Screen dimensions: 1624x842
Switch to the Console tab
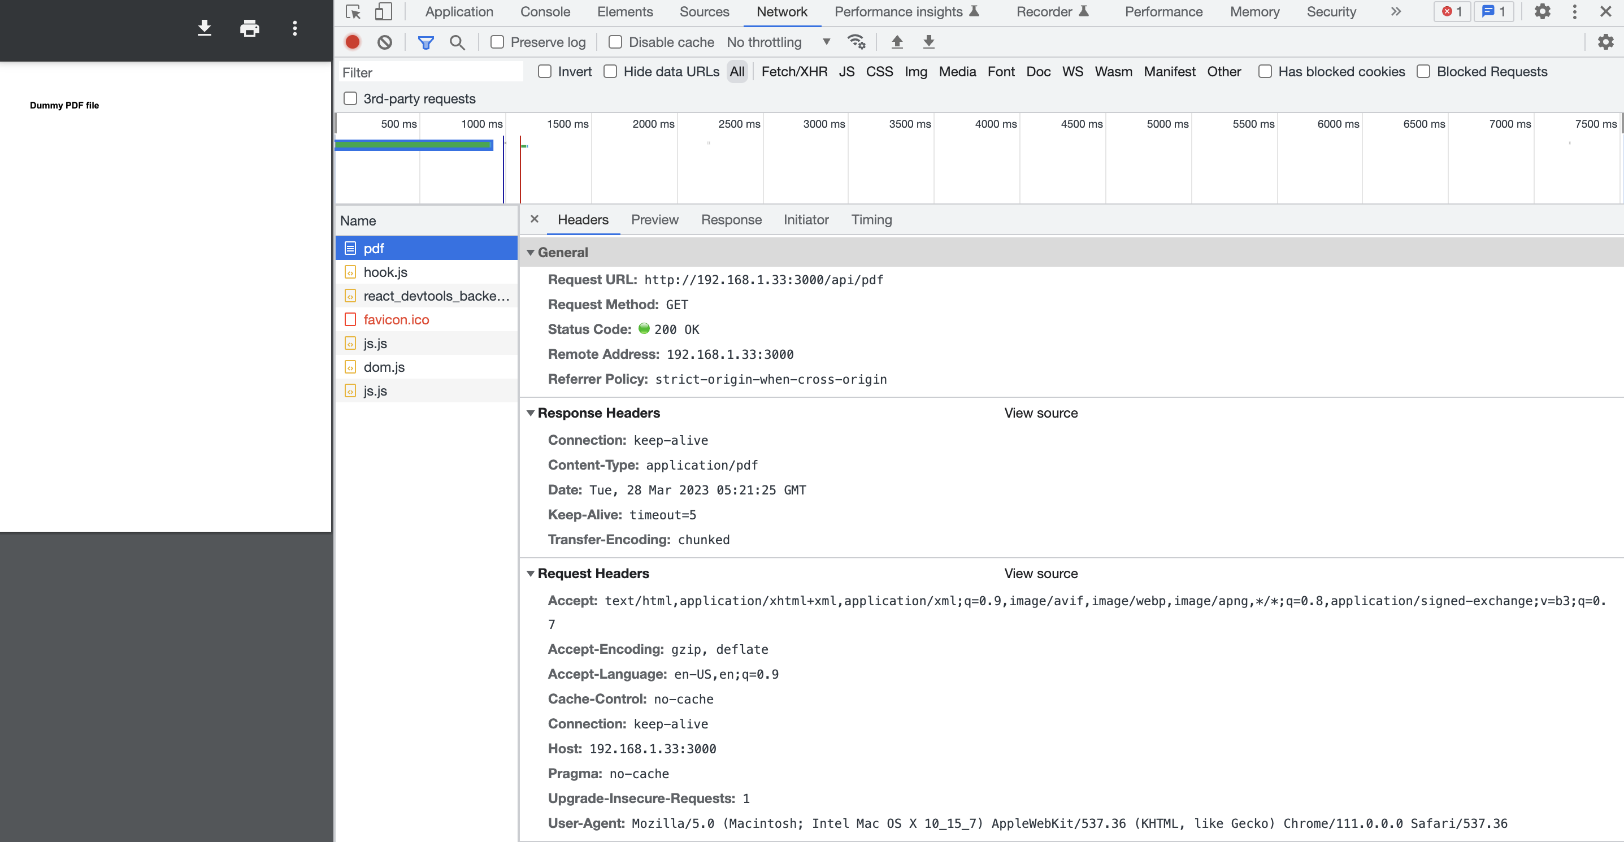tap(545, 12)
